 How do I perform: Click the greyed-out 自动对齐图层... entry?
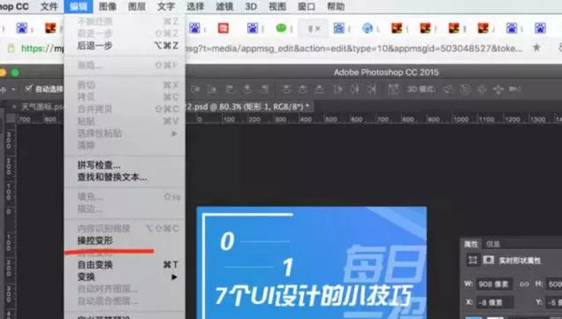click(x=125, y=289)
